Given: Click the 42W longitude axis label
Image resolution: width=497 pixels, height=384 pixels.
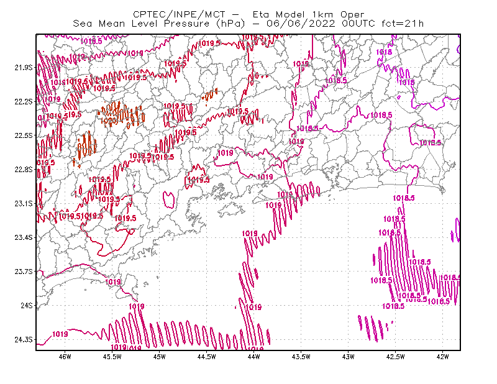Looking at the screenshot, I should [442, 357].
